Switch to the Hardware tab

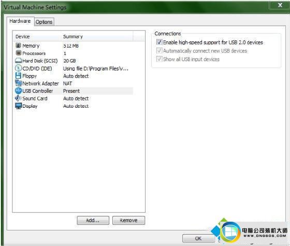[x=20, y=21]
